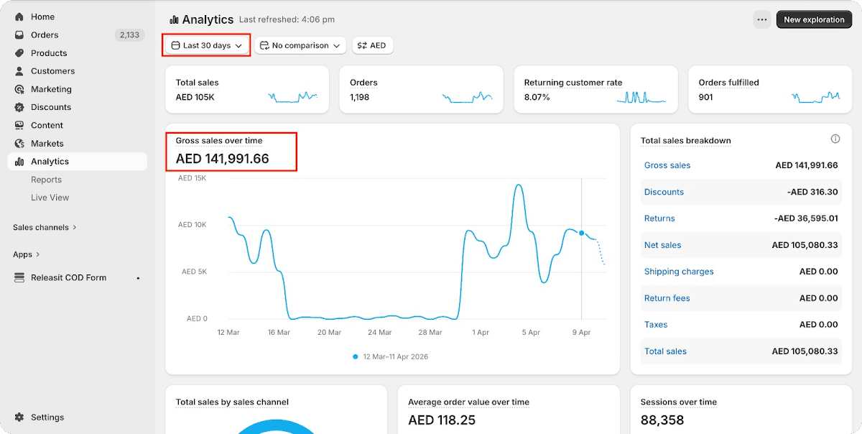862x434 pixels.
Task: Click the Returns link in breakdown
Action: pos(659,218)
